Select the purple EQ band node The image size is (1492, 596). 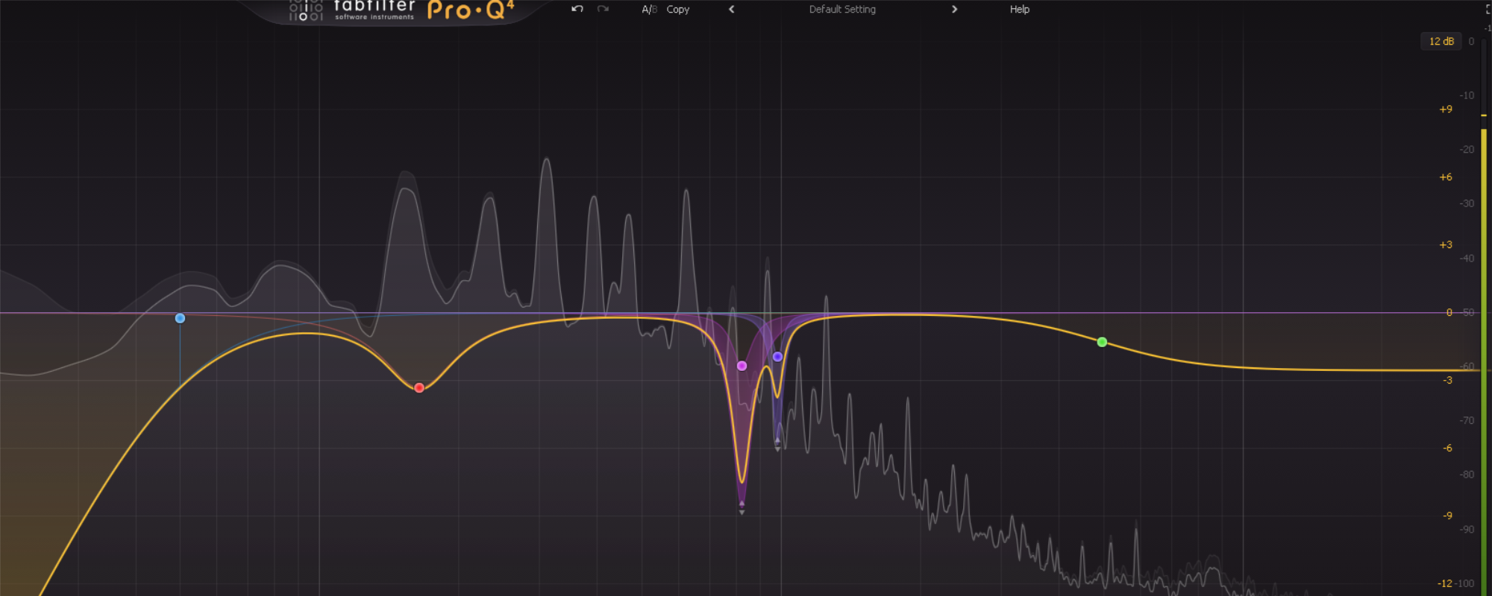tap(777, 357)
